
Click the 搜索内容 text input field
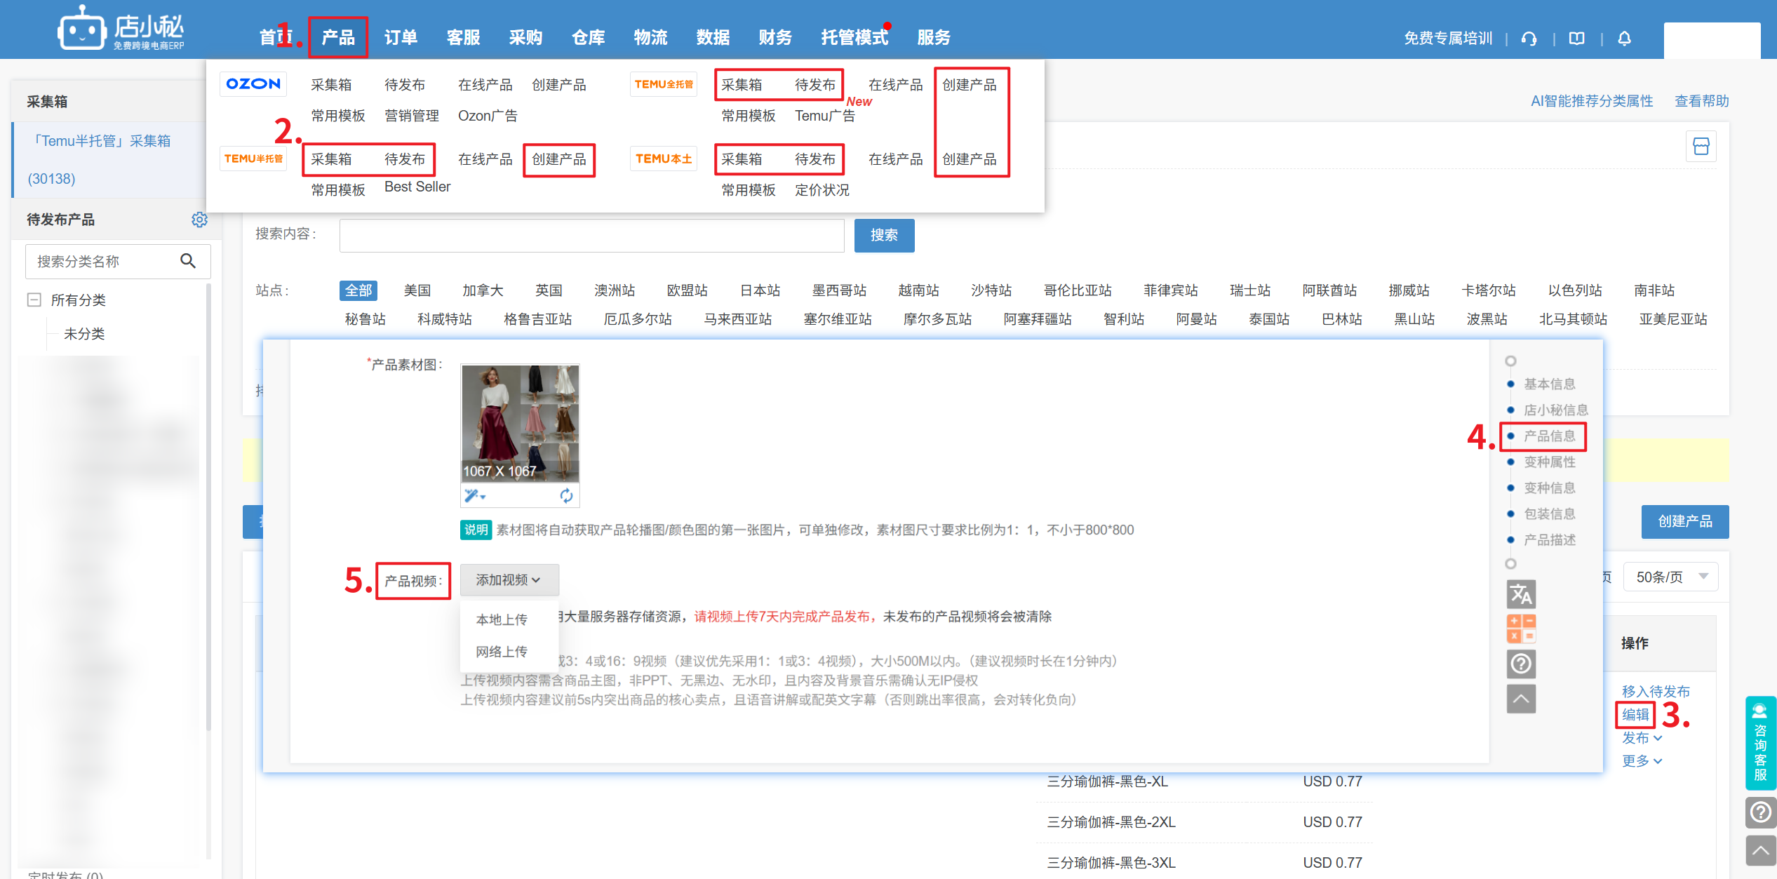pos(591,235)
